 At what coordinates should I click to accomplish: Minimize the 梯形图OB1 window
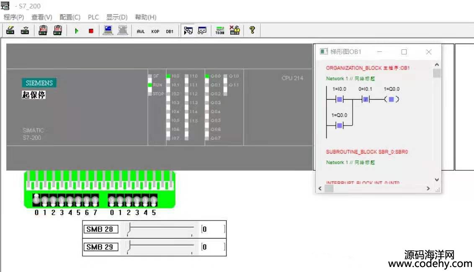click(379, 52)
